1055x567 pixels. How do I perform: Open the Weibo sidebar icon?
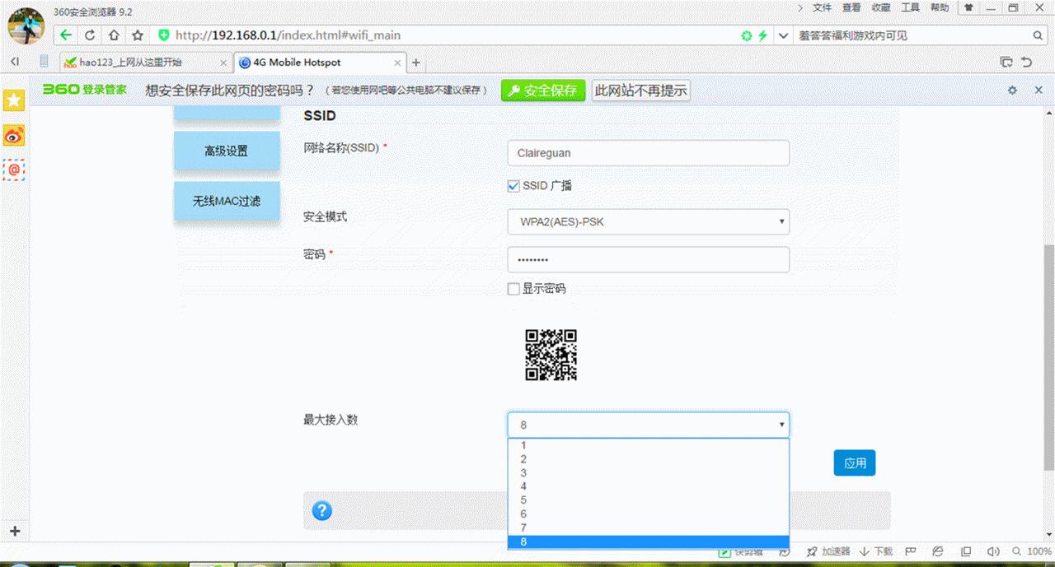click(13, 135)
